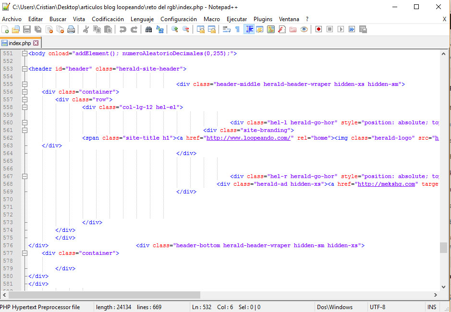Screen dimensions: 451x312
Task: Open the Folder as Workspace icon
Action: point(293,29)
